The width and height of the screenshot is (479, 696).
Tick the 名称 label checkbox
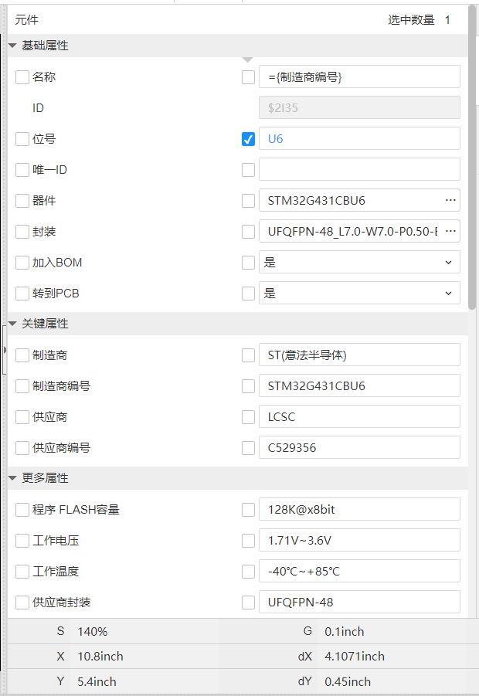22,77
